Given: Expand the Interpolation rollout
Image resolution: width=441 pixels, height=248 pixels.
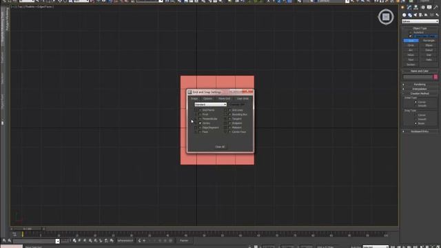Looking at the screenshot, I should [420, 89].
